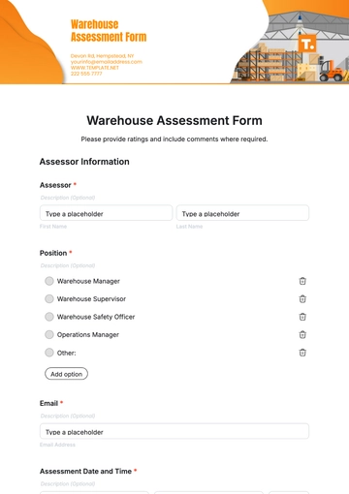Select the Other radio button
349x494 pixels.
click(49, 353)
